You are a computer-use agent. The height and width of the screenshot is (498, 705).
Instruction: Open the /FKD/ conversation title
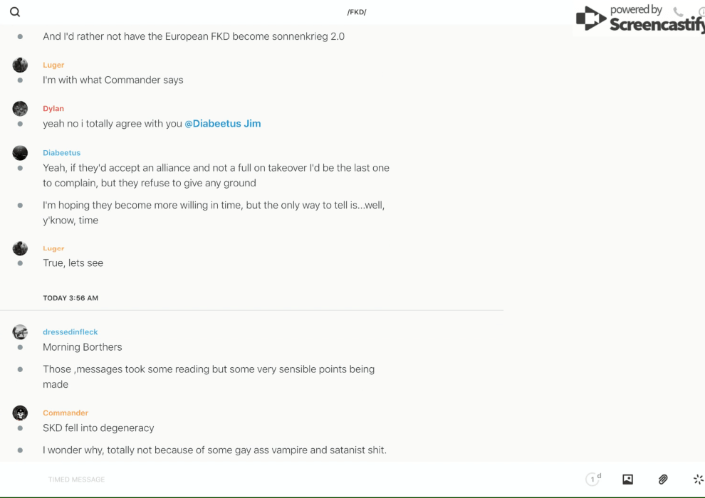click(x=357, y=12)
